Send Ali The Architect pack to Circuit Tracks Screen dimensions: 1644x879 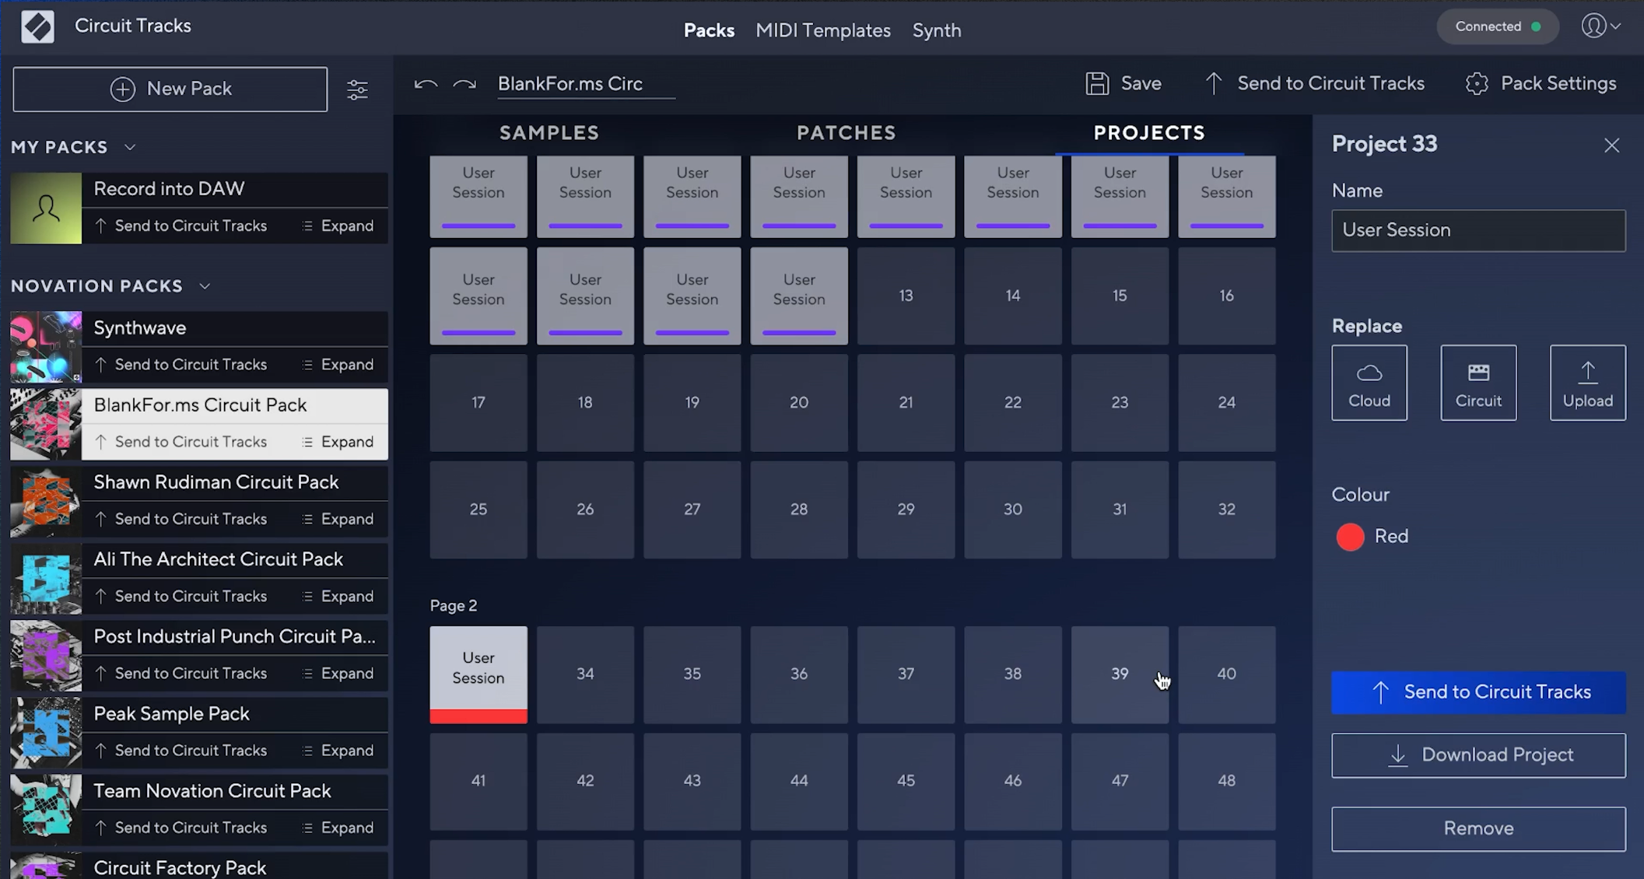[181, 596]
